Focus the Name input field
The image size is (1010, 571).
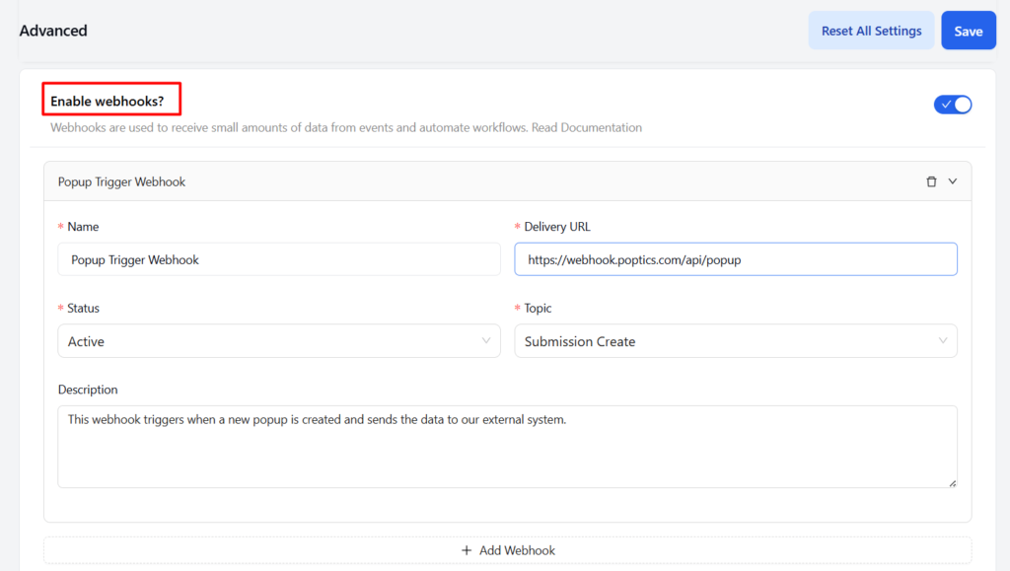(279, 259)
